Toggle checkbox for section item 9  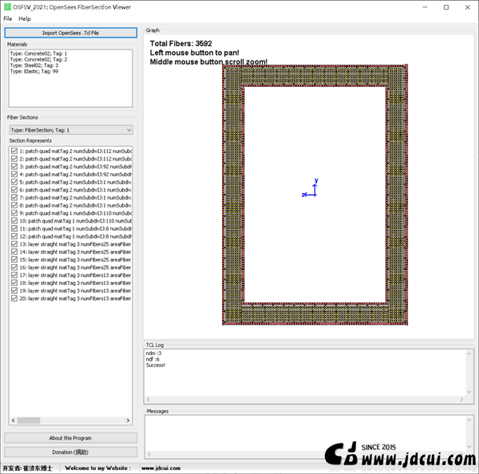[14, 213]
